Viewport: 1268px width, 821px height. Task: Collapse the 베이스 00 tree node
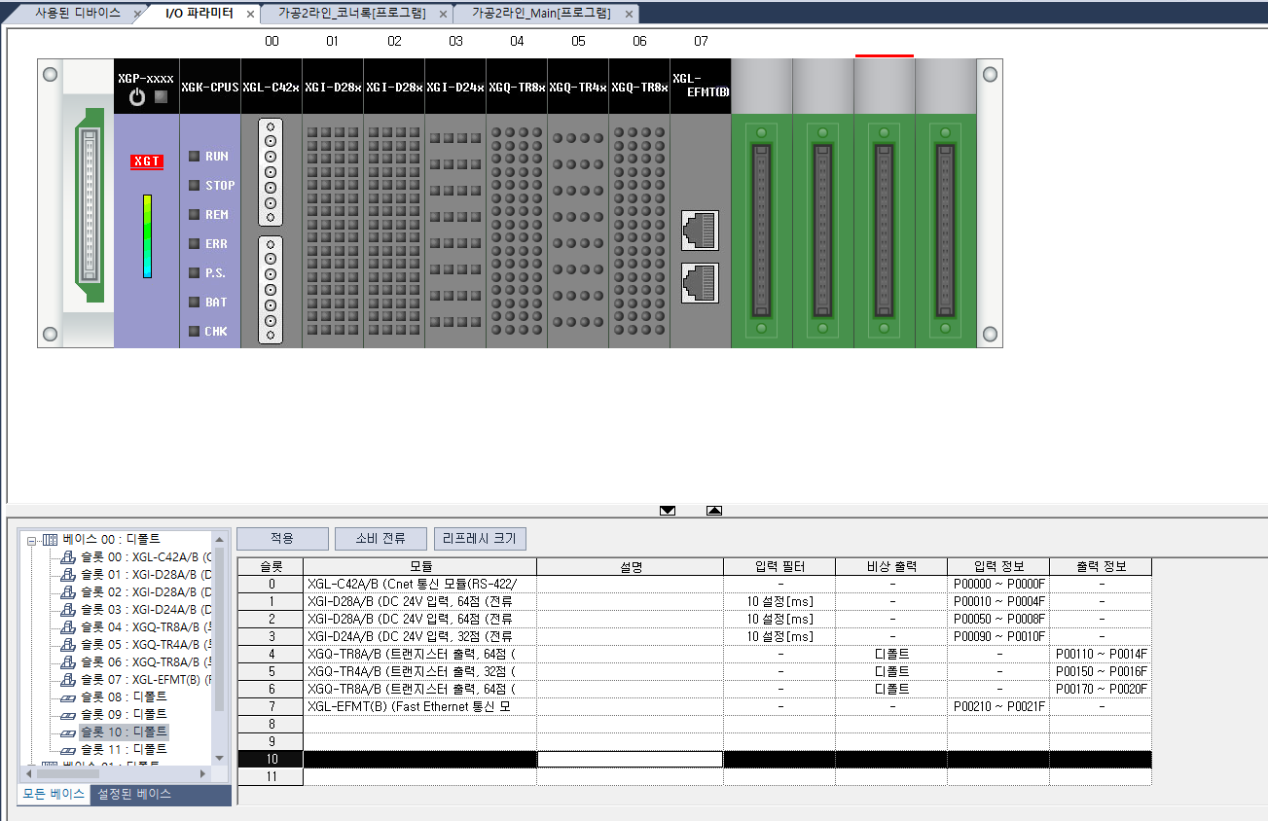(31, 540)
